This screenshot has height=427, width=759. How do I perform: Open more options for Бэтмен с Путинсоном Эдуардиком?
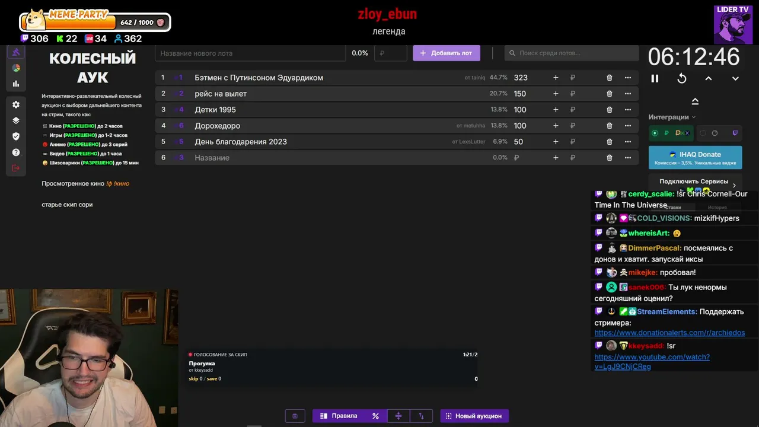[x=628, y=78]
